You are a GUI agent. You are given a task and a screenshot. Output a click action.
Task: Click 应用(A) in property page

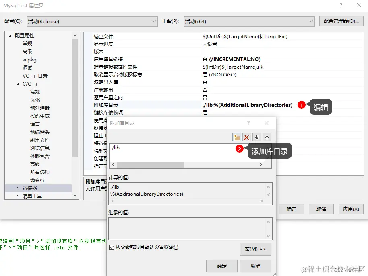click(x=351, y=209)
